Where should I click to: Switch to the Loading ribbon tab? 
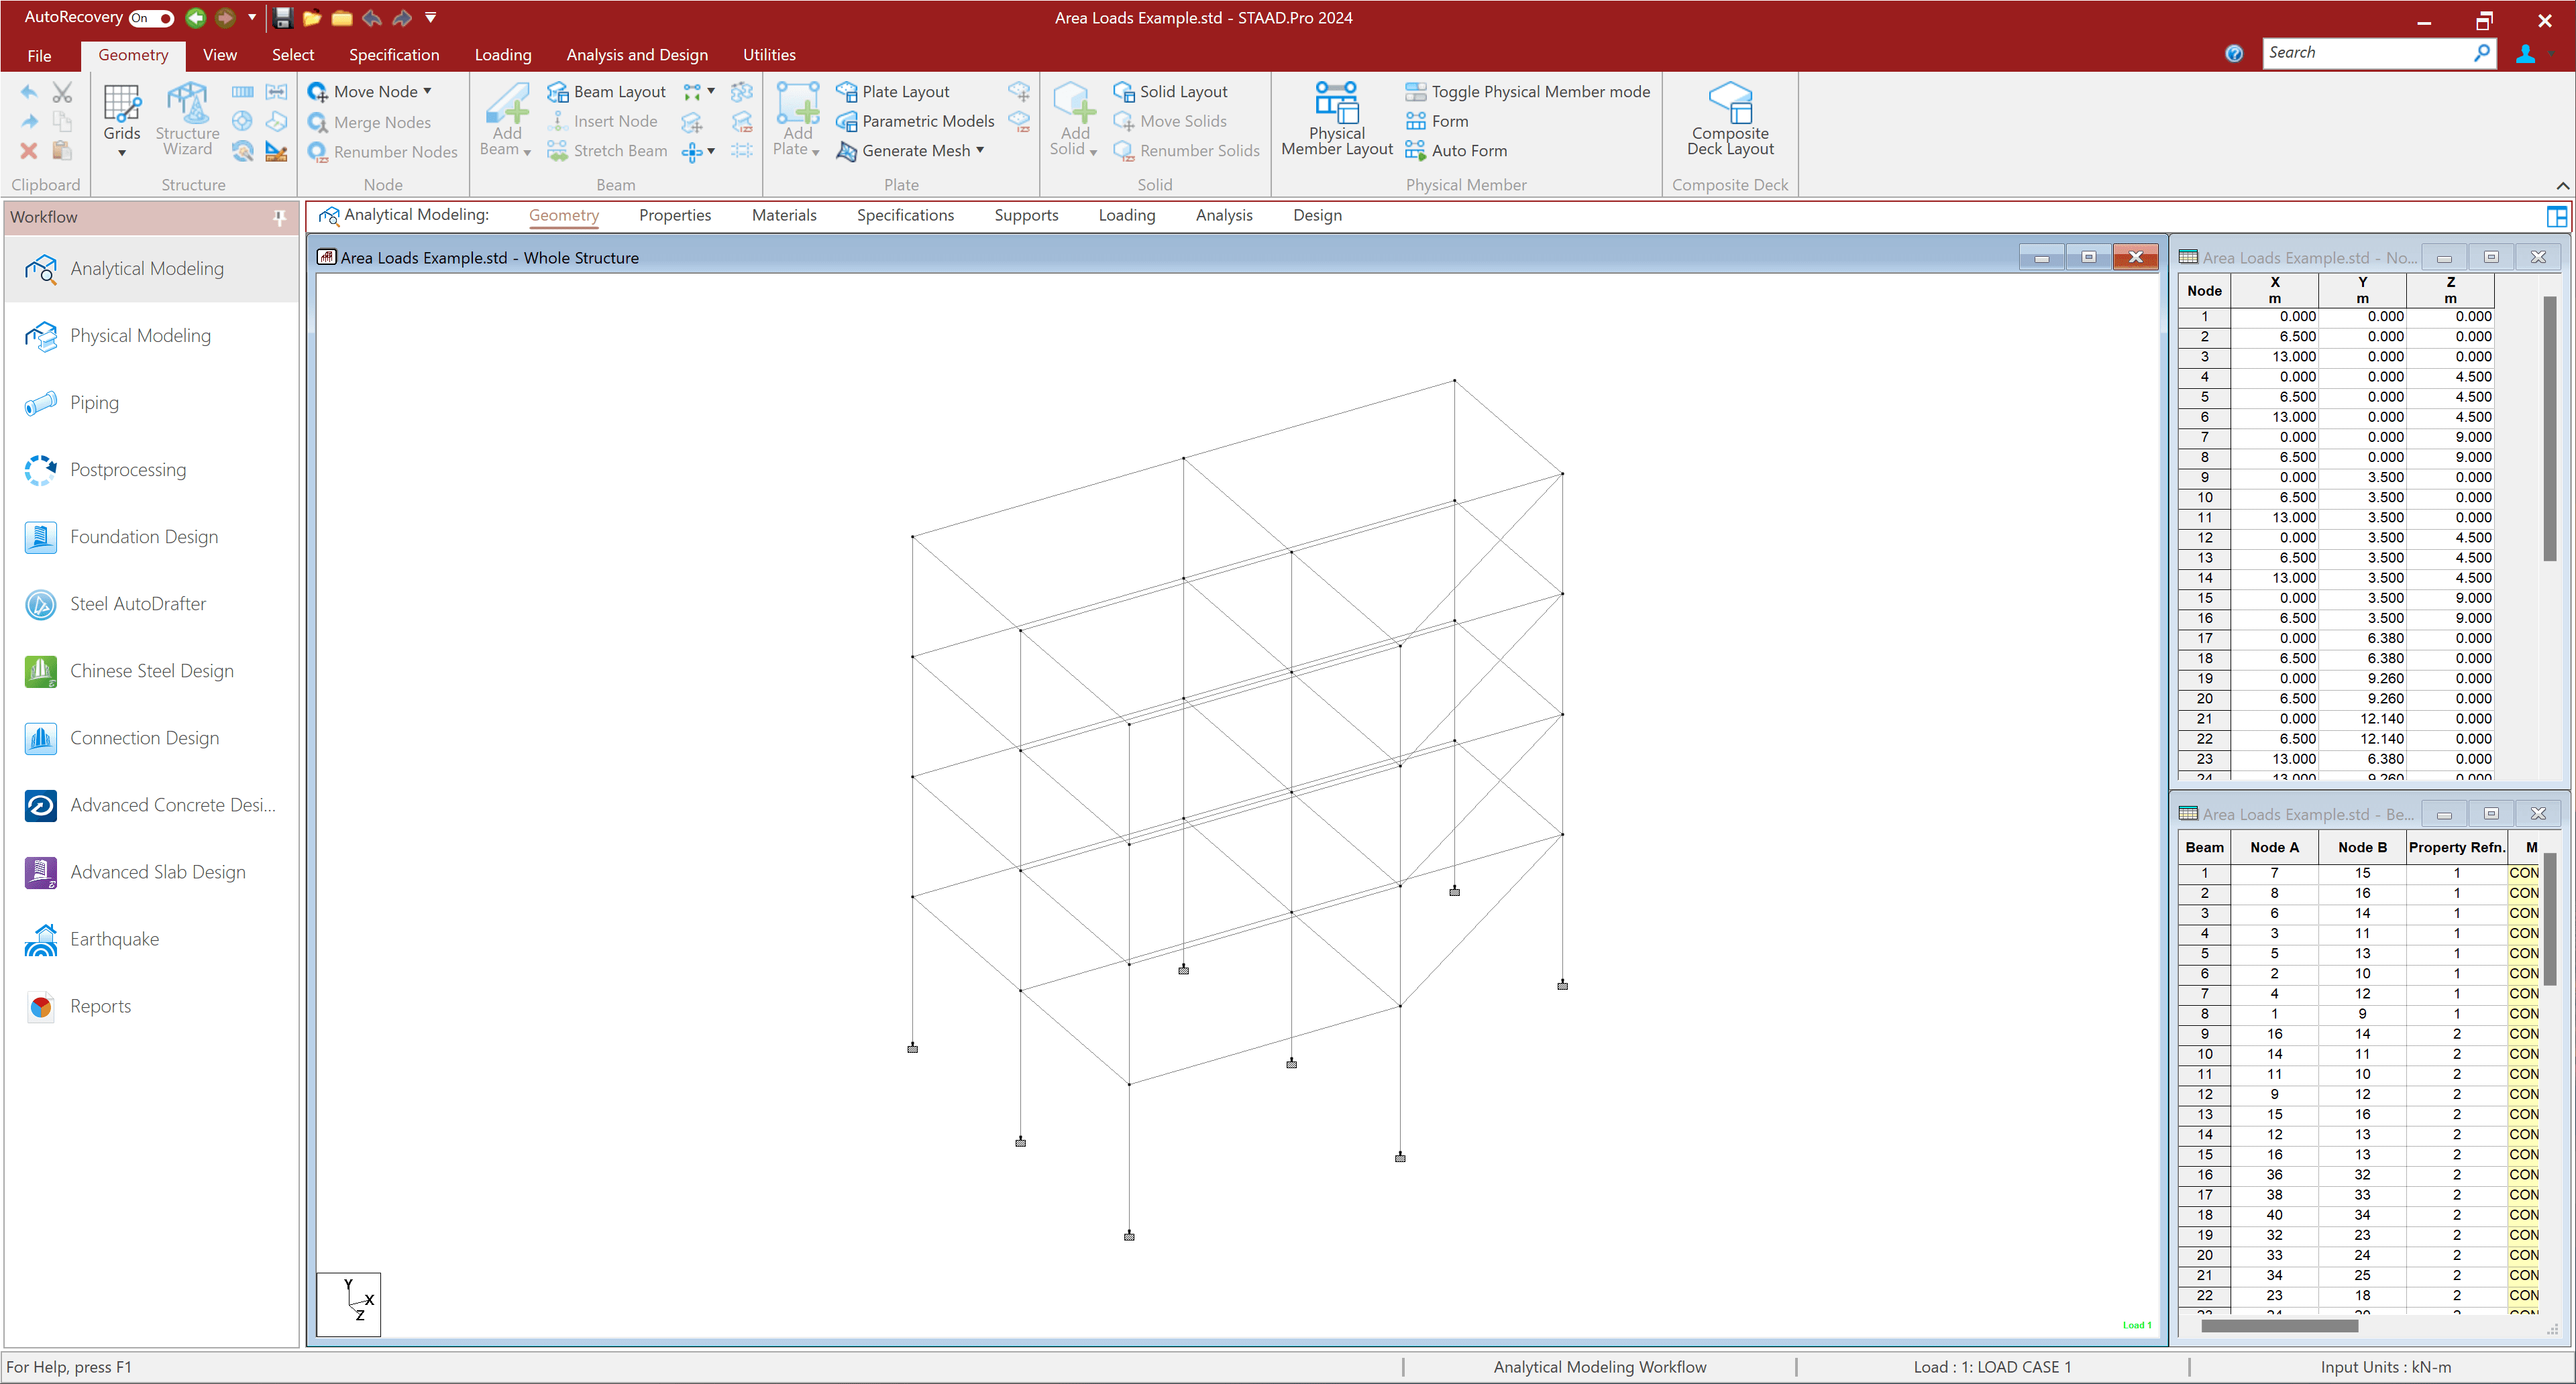502,55
